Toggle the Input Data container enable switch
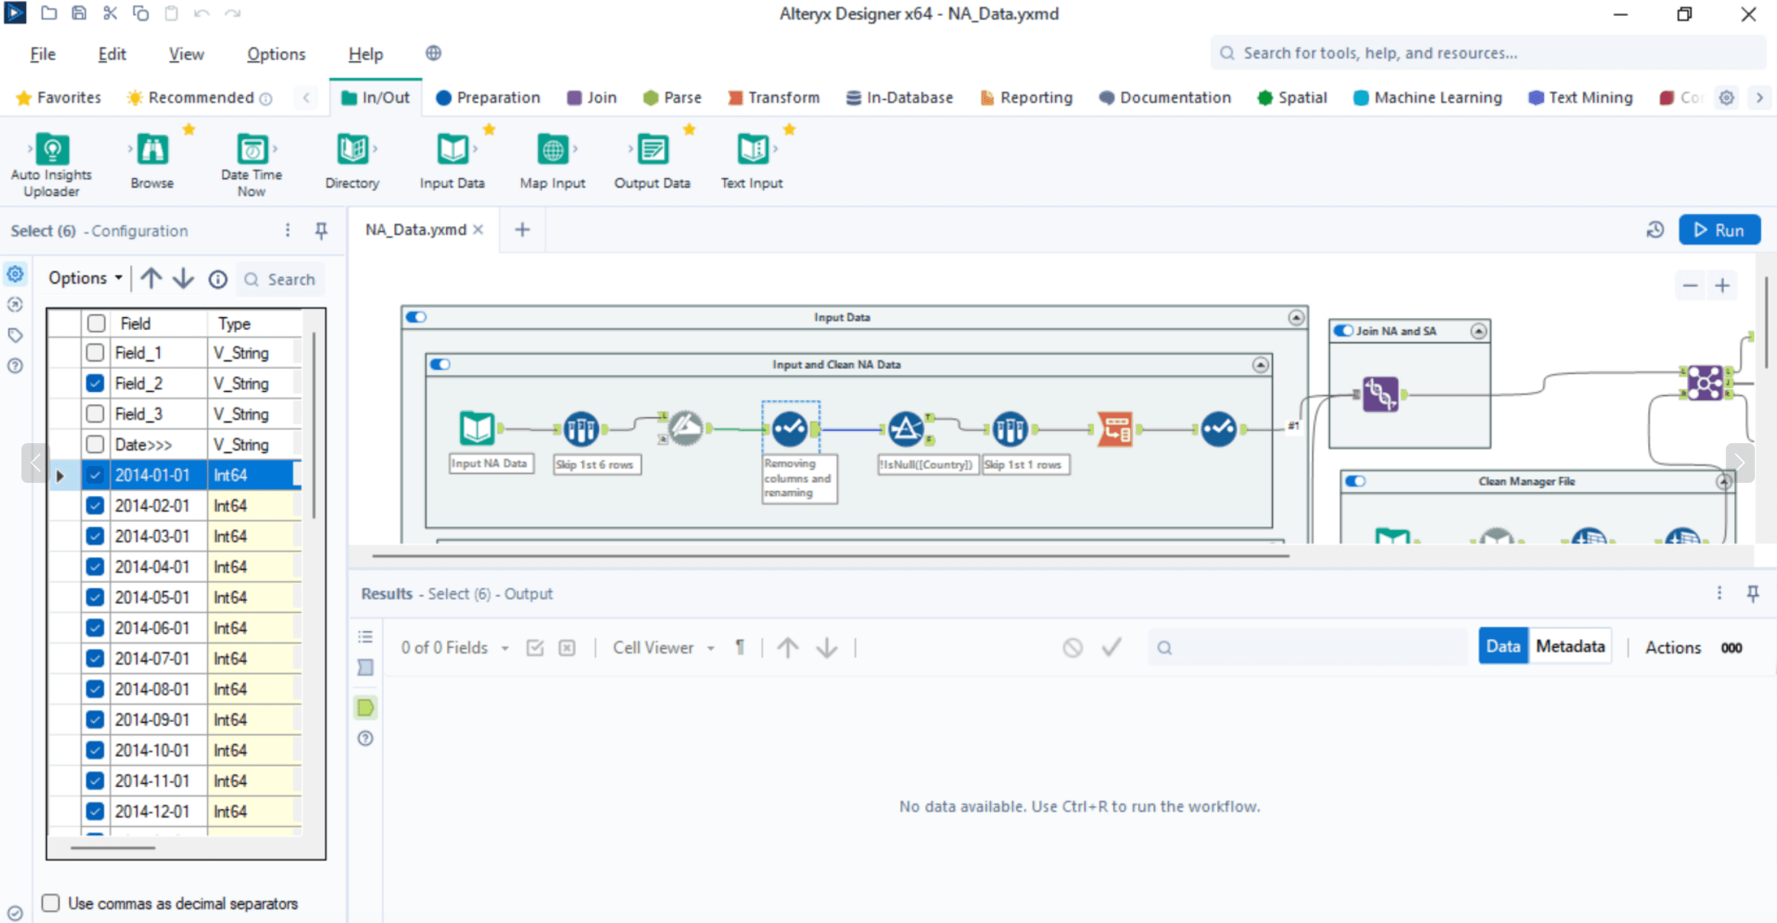Image resolution: width=1777 pixels, height=923 pixels. (416, 317)
